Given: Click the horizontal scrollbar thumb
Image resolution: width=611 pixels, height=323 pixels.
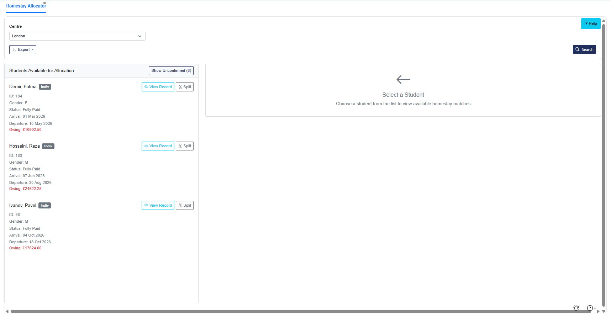Looking at the screenshot, I should point(301,311).
